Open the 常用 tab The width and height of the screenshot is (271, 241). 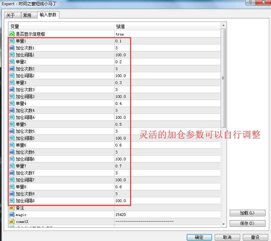click(x=27, y=15)
